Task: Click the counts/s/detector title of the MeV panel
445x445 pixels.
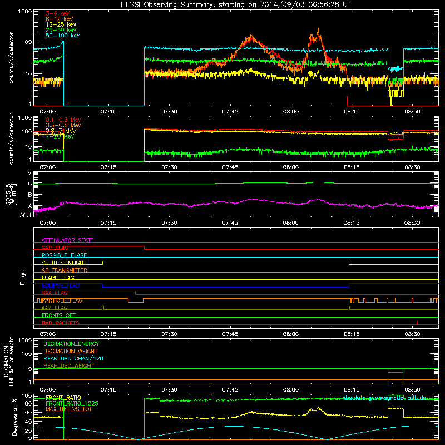Action: (11, 139)
